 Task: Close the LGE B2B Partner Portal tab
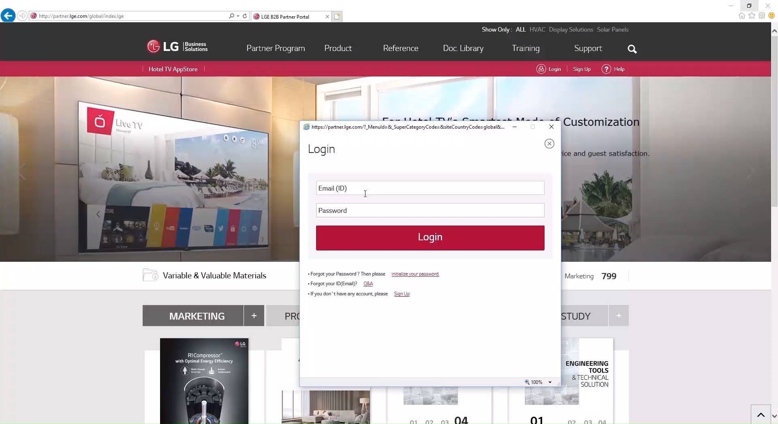pos(327,17)
